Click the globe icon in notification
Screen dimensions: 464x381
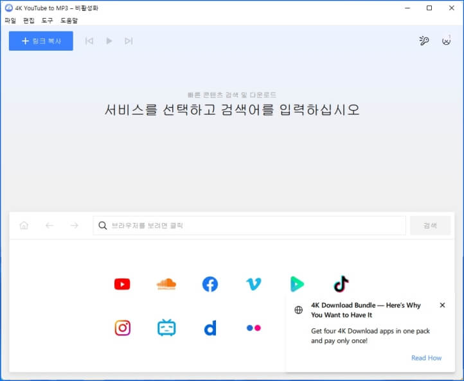(299, 310)
